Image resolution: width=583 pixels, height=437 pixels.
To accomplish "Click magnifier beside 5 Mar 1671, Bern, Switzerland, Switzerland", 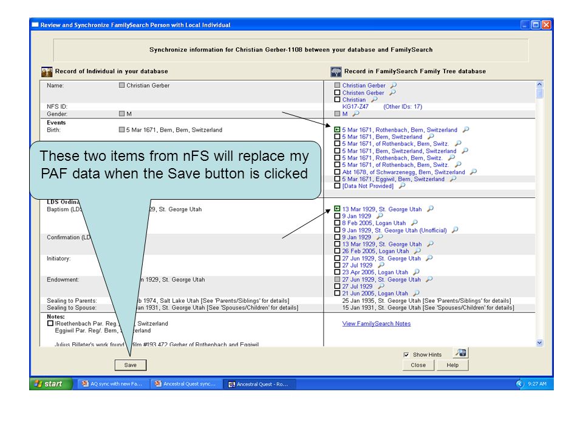I will tap(465, 151).
